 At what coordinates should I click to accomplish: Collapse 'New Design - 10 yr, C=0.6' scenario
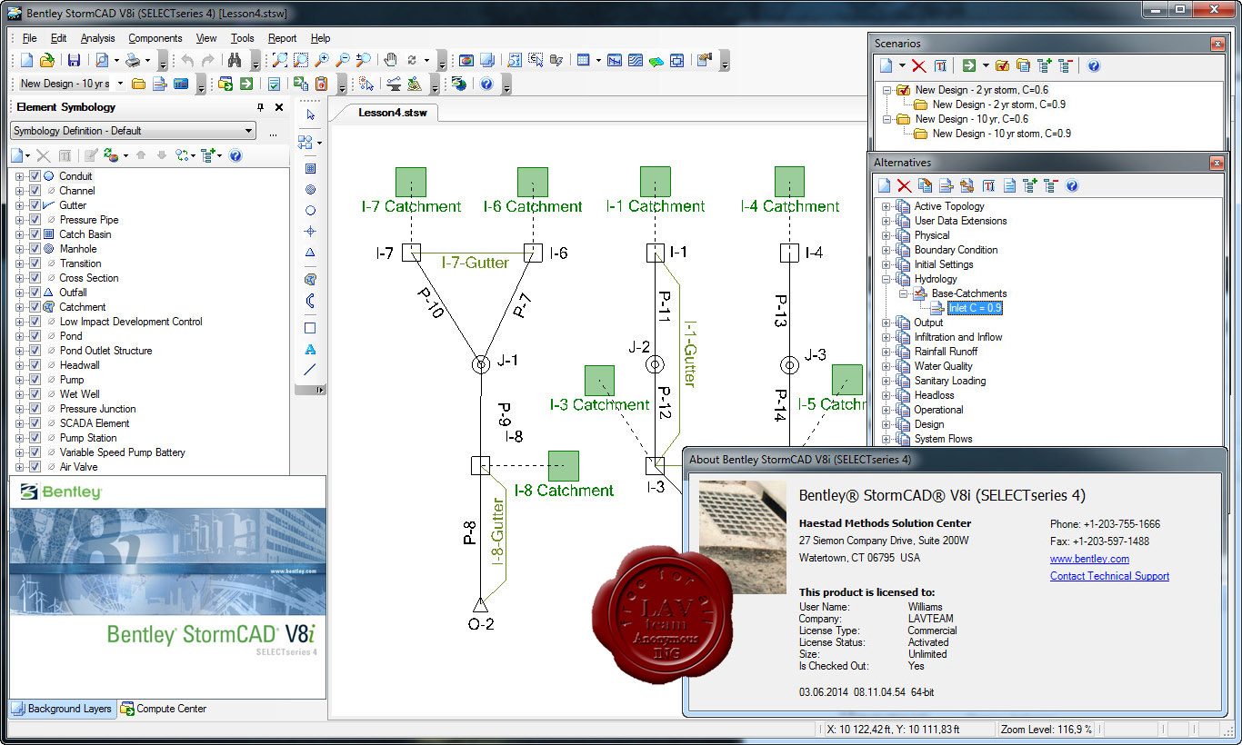click(886, 119)
